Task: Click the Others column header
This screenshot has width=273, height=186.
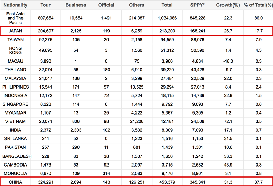Action: [136, 5]
